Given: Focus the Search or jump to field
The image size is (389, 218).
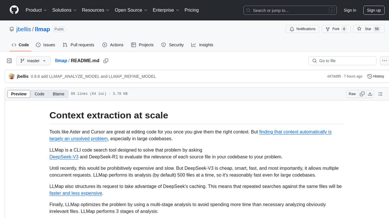Looking at the screenshot, I should [290, 10].
